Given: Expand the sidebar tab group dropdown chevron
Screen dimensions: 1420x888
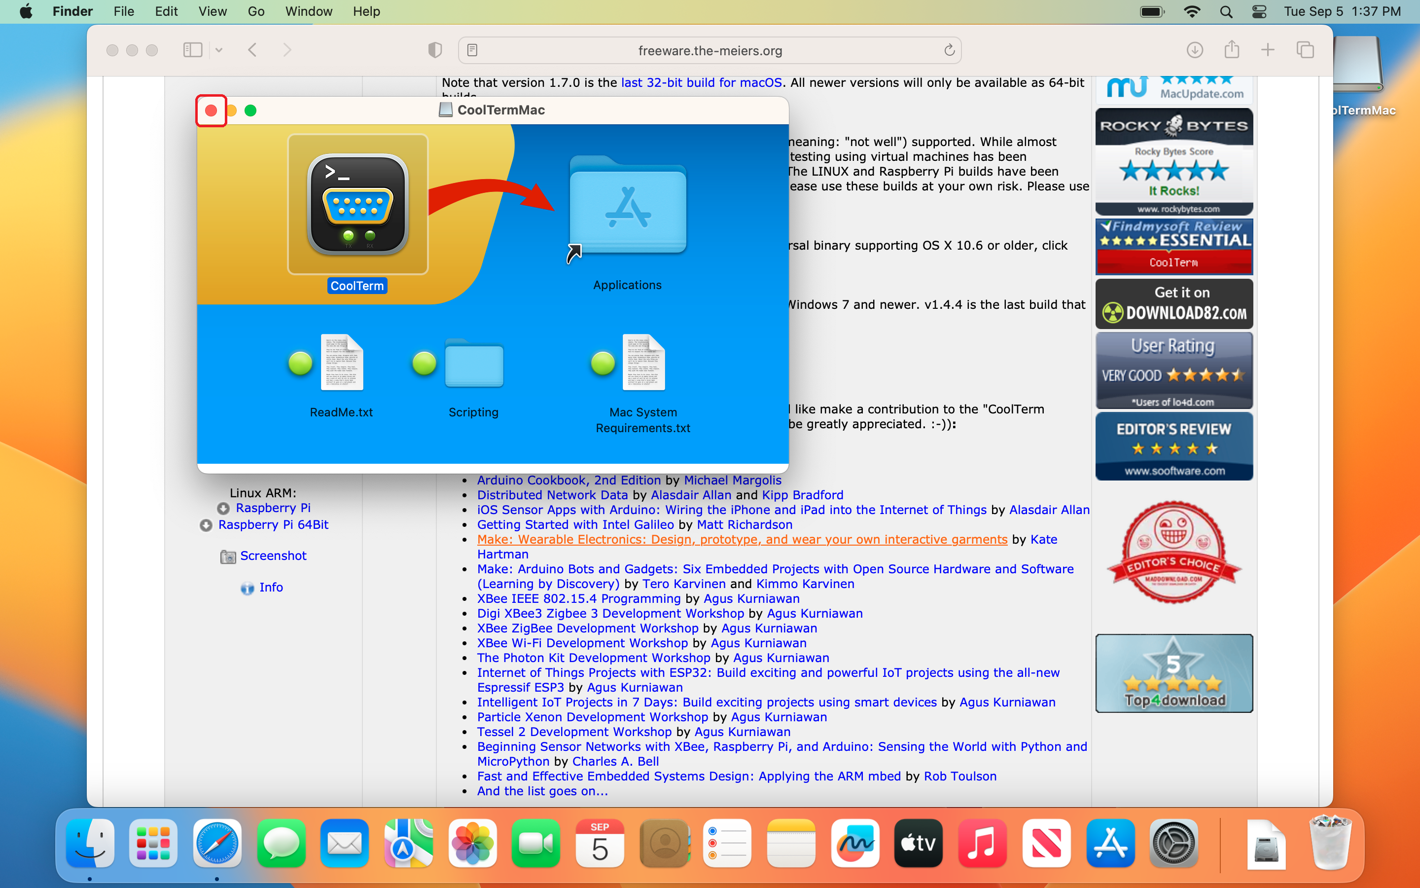Looking at the screenshot, I should point(219,50).
